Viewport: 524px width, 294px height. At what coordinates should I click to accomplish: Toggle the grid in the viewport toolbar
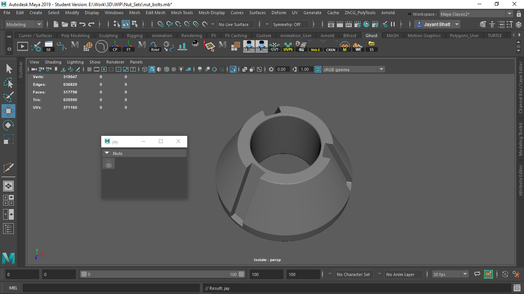point(89,69)
